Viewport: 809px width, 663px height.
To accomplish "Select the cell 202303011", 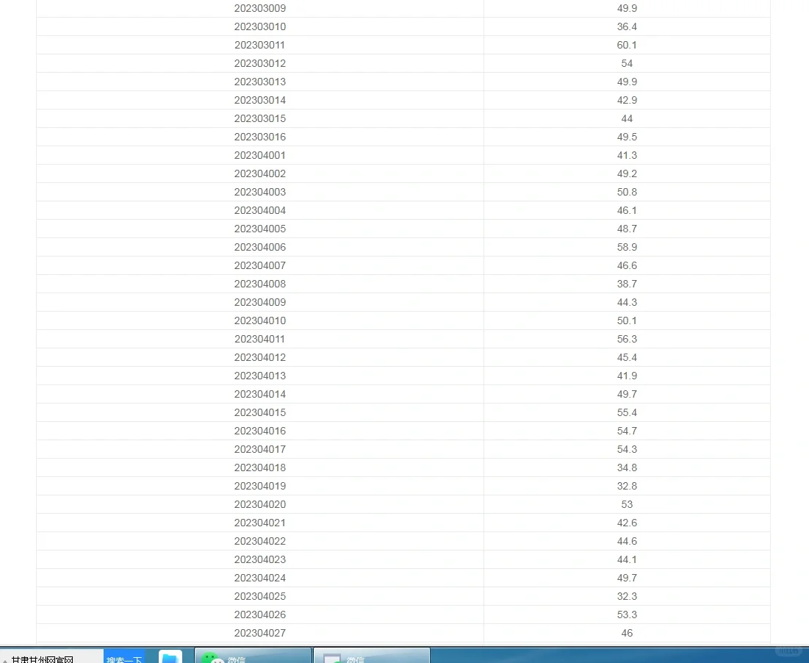I will tap(260, 45).
